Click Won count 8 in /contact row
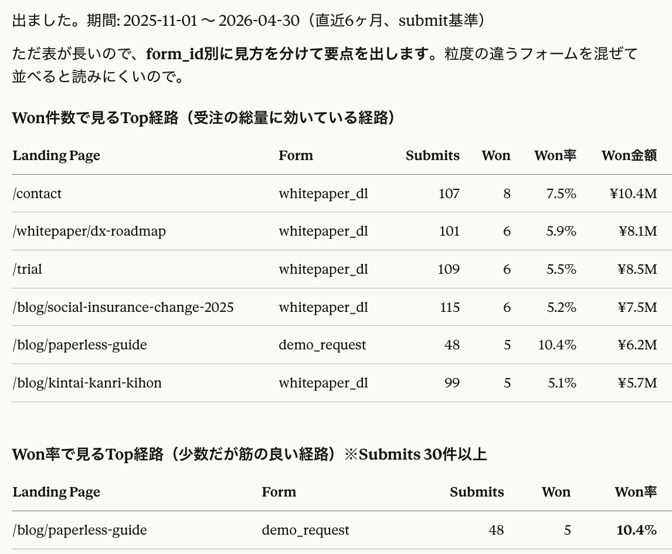The image size is (672, 554). click(507, 193)
